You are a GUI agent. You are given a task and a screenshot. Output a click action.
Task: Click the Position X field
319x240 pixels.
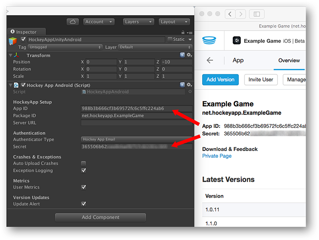tap(101, 62)
